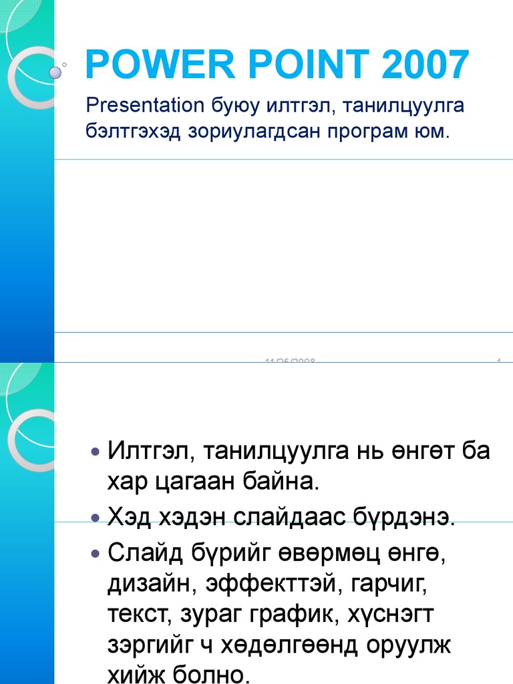Click the bullet 'Слайд бүрийг өвөрмөц өнгө'
Image resolution: width=513 pixels, height=684 pixels.
pyautogui.click(x=277, y=552)
